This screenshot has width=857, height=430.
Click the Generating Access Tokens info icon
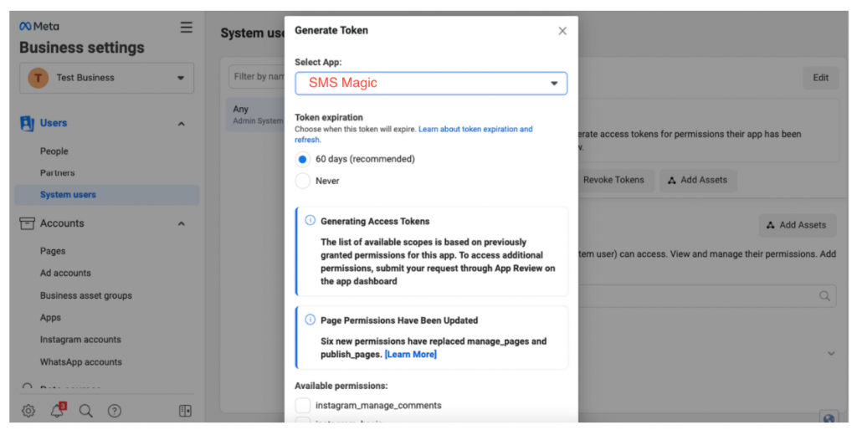pyautogui.click(x=310, y=221)
